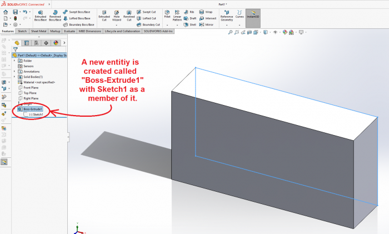Switch to the Sketch tab
The height and width of the screenshot is (234, 389).
click(23, 31)
